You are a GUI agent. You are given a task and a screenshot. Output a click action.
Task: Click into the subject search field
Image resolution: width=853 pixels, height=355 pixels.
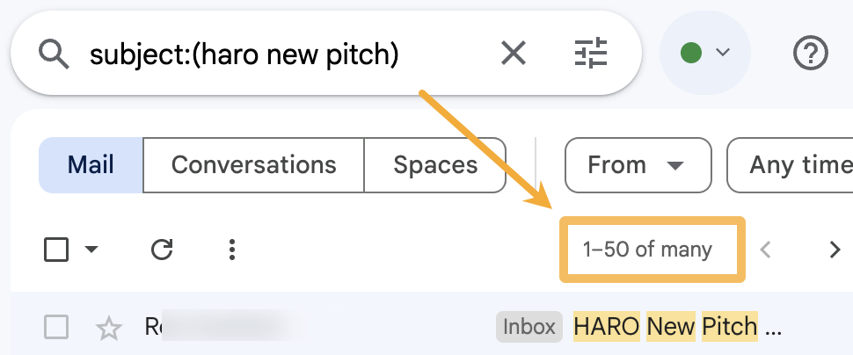pyautogui.click(x=264, y=54)
